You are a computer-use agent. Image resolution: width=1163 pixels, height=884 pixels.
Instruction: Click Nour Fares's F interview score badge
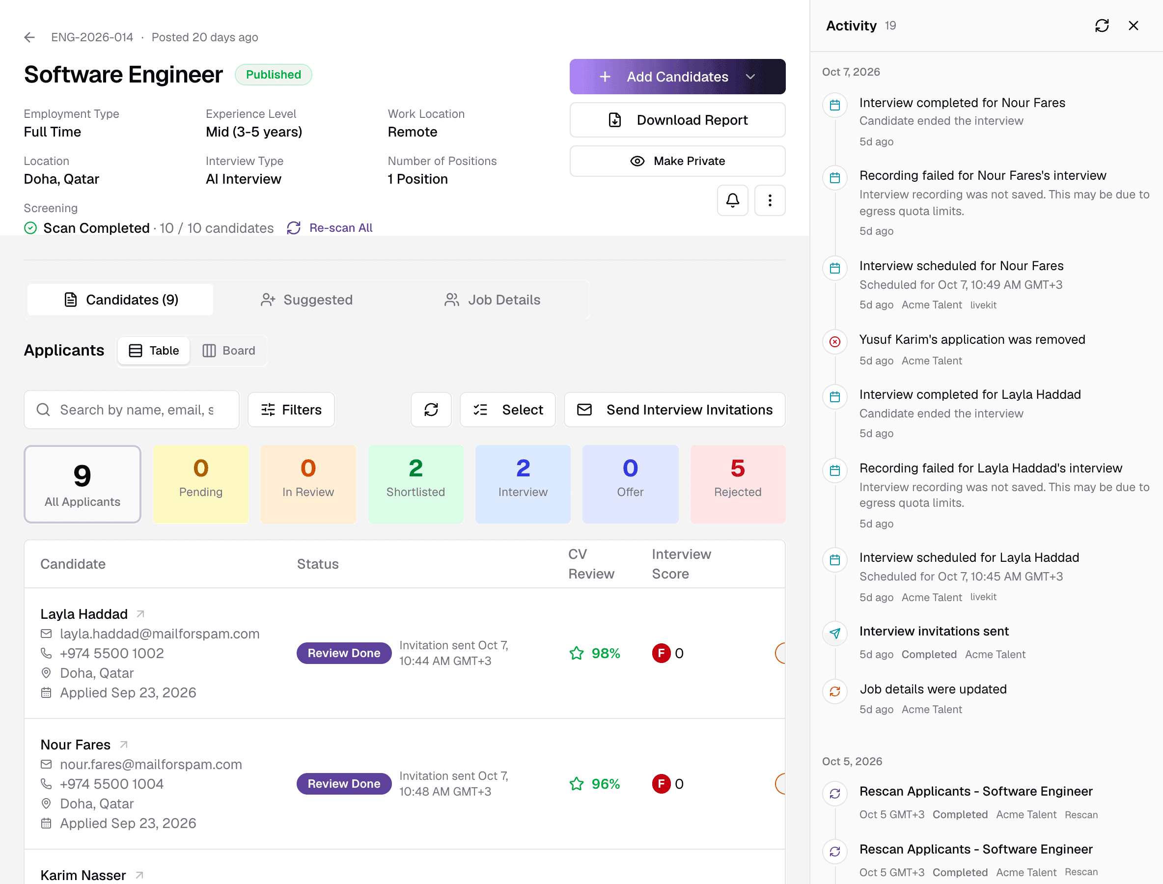click(661, 784)
